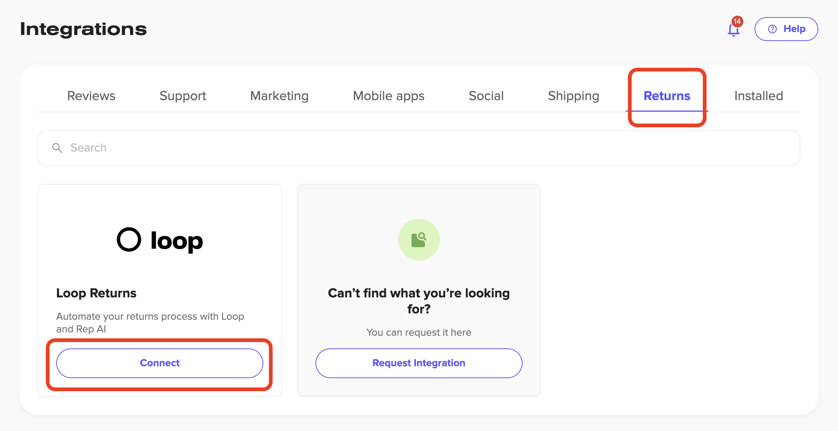
Task: View the Installed integrations tab
Action: pyautogui.click(x=758, y=96)
